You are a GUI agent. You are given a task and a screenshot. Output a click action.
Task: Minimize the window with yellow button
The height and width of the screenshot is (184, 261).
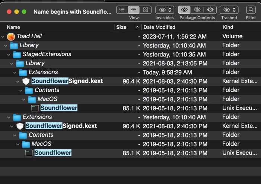[16, 12]
